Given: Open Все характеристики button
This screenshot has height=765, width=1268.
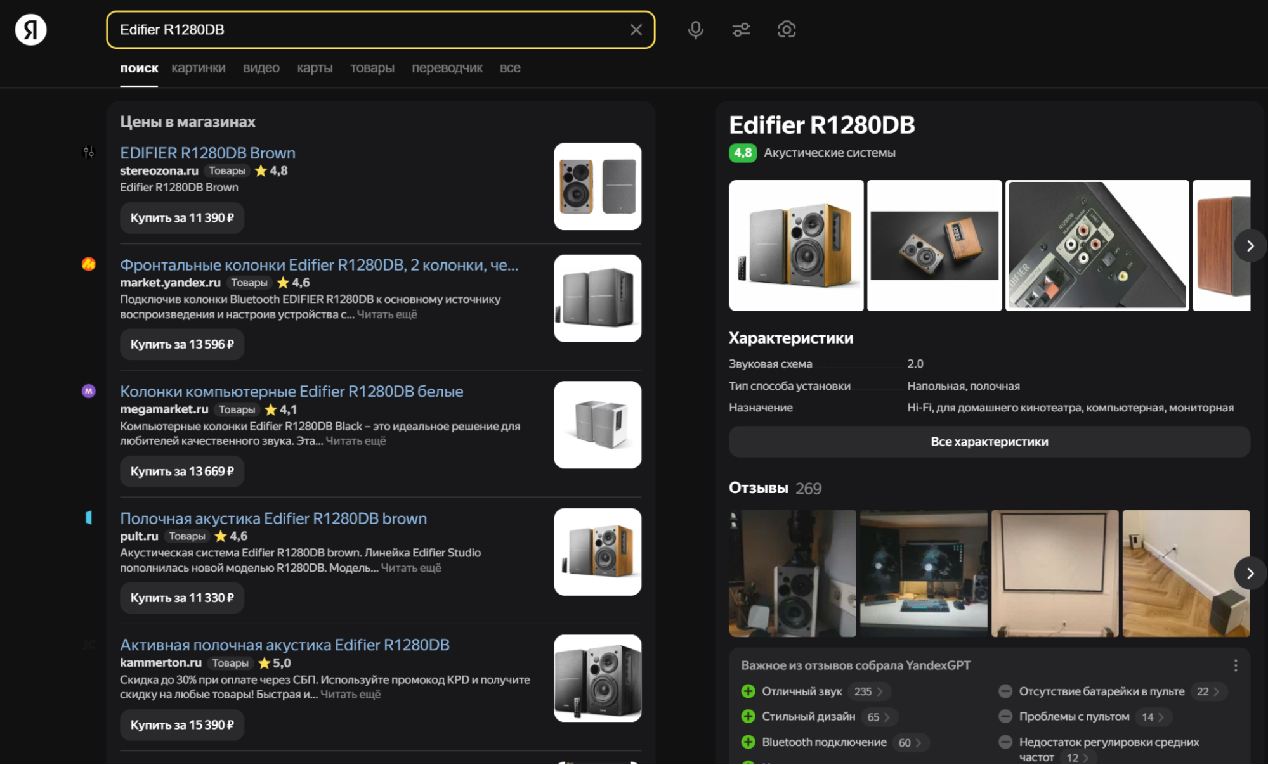Looking at the screenshot, I should pos(989,442).
